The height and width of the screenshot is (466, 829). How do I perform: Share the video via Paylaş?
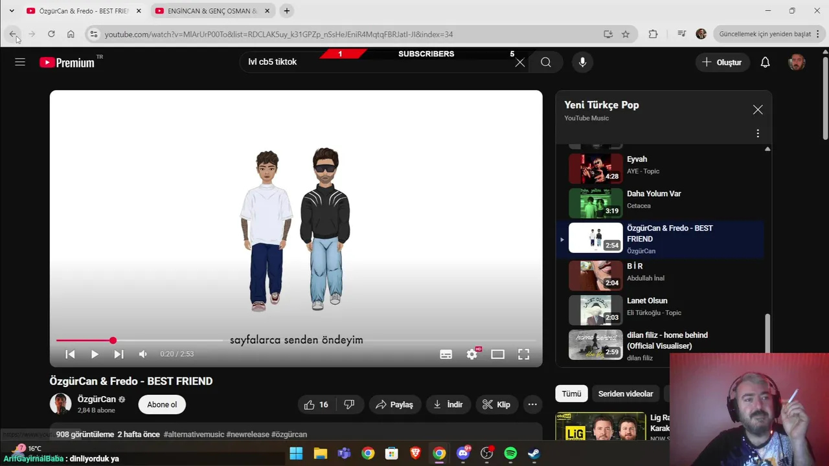(x=394, y=405)
